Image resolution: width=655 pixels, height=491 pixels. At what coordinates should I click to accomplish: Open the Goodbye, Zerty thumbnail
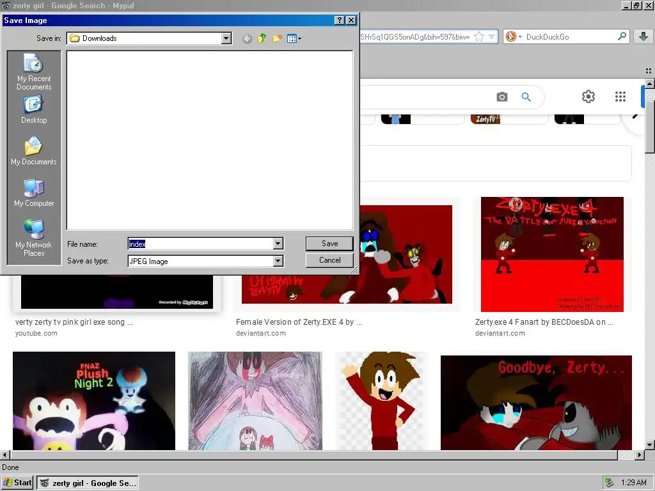[x=537, y=403]
